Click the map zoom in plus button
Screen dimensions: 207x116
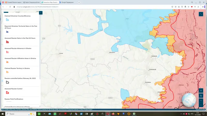(201, 100)
